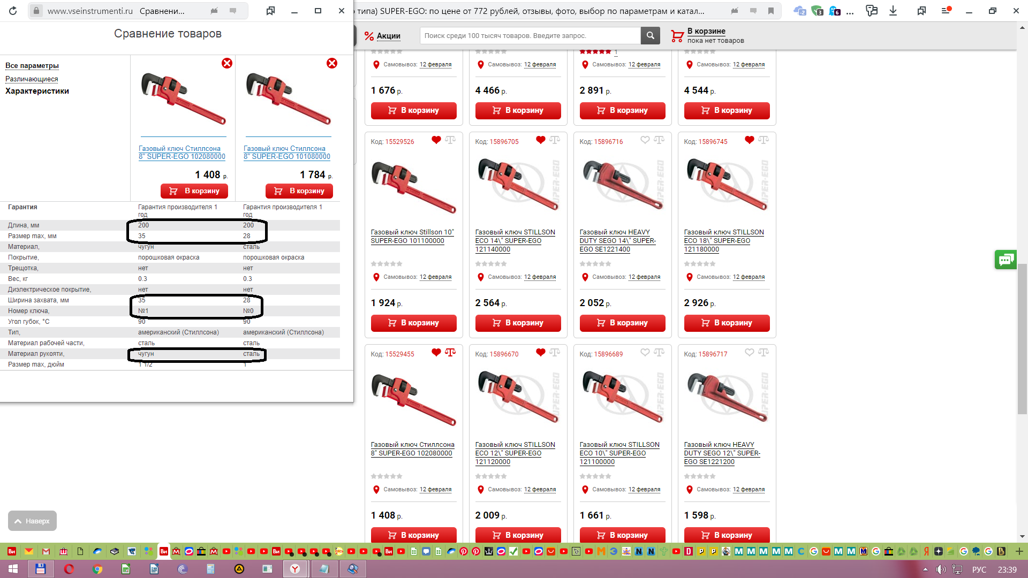Open blue ghost extension with badge 6
Viewport: 1028px width, 578px height.
coord(834,11)
